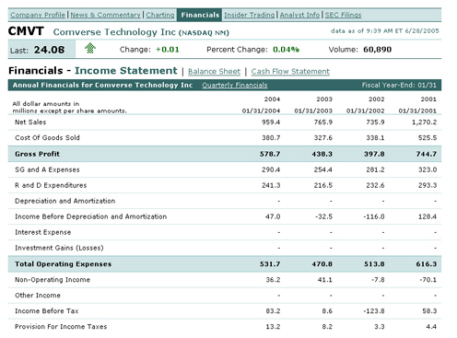Click Total Operating Expenses value 531.7
The height and width of the screenshot is (338, 457).
(270, 264)
